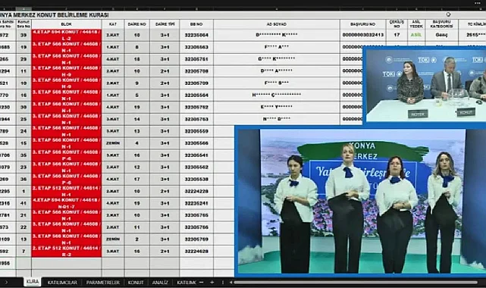Select the KONUT sheet tab
The width and height of the screenshot is (486, 288).
pos(136,283)
